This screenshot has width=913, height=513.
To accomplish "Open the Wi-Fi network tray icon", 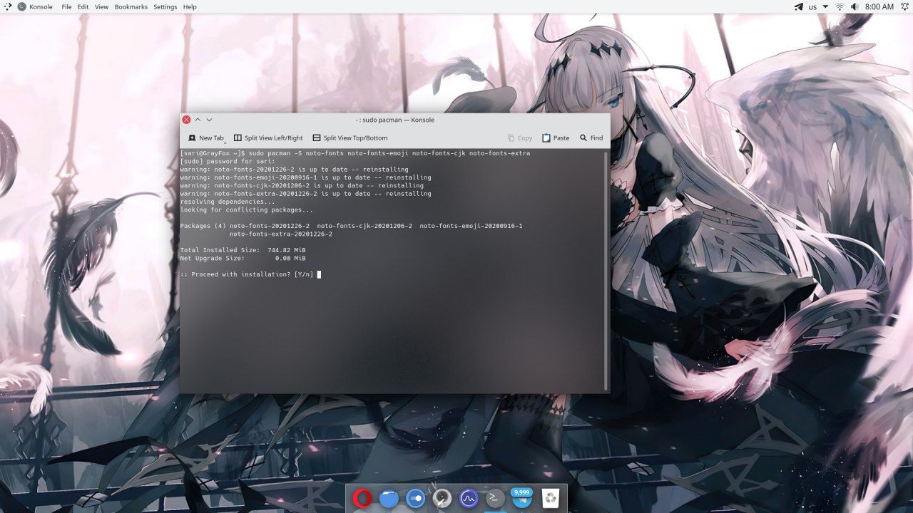I will point(840,6).
